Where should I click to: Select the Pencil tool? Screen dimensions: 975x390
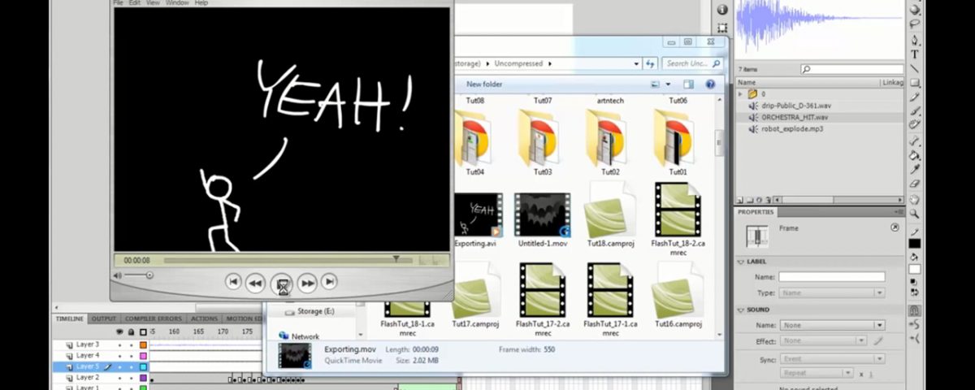pyautogui.click(x=915, y=97)
